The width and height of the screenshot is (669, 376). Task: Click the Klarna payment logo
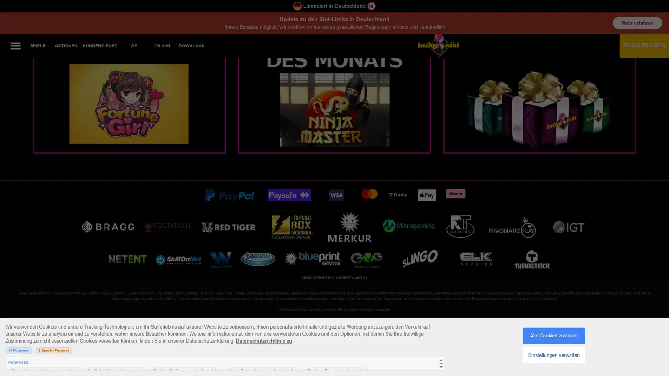(456, 194)
